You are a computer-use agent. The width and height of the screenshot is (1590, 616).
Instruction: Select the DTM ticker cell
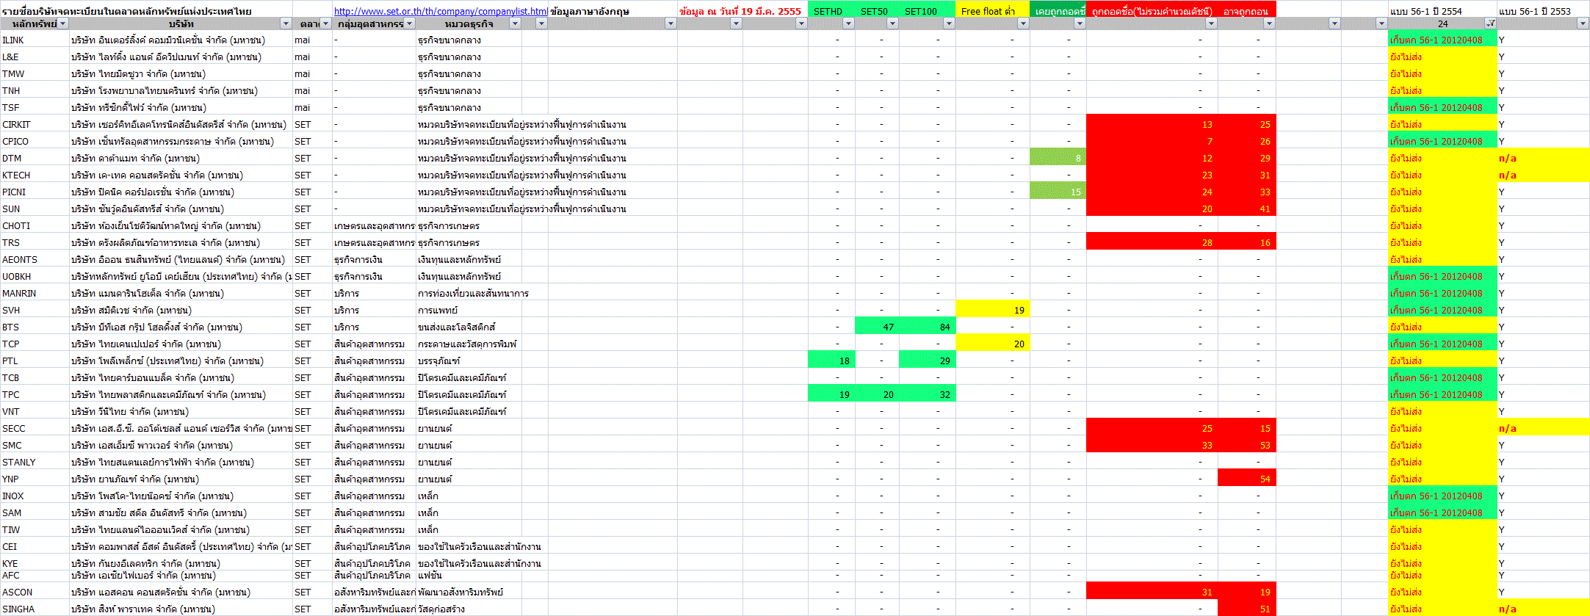(35, 158)
